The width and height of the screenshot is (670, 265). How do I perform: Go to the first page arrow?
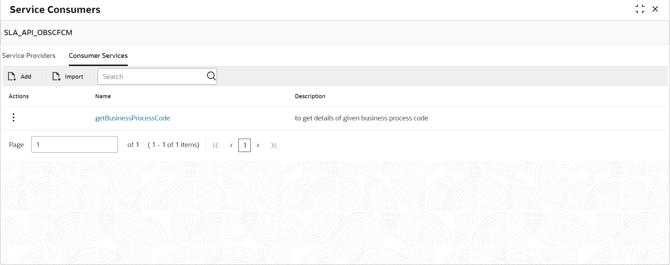click(216, 145)
